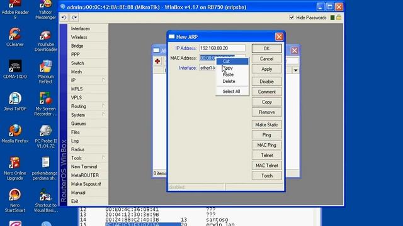The image size is (403, 226).
Task: Open New Terminal from sidebar
Action: [x=88, y=166]
